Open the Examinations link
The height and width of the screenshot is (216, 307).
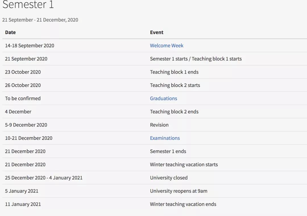(x=165, y=138)
